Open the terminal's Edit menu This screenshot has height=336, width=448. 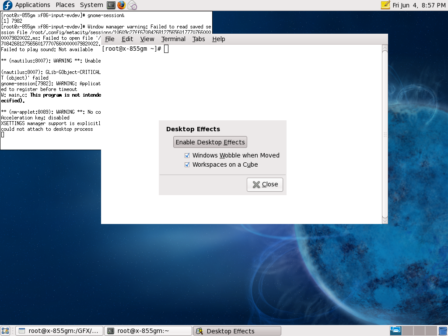(127, 39)
